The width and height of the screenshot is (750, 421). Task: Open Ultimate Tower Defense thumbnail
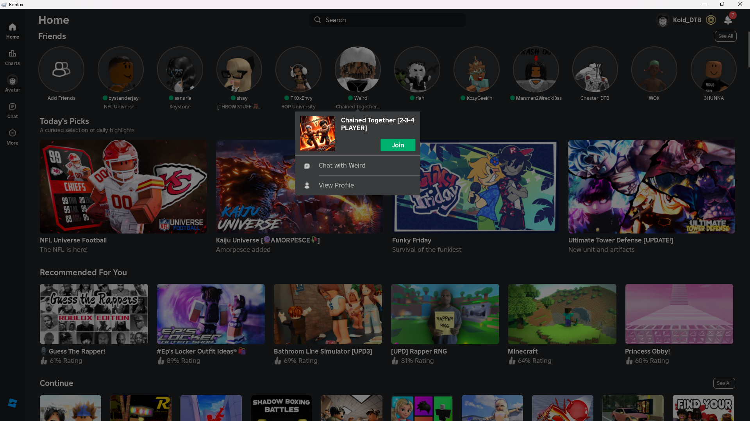[x=652, y=187]
